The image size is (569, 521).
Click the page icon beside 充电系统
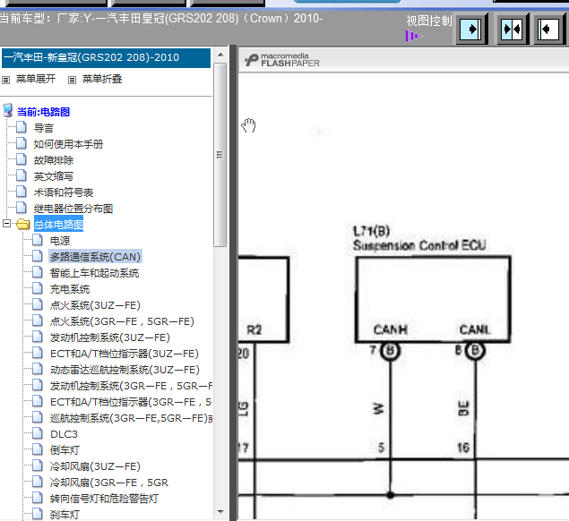click(38, 288)
